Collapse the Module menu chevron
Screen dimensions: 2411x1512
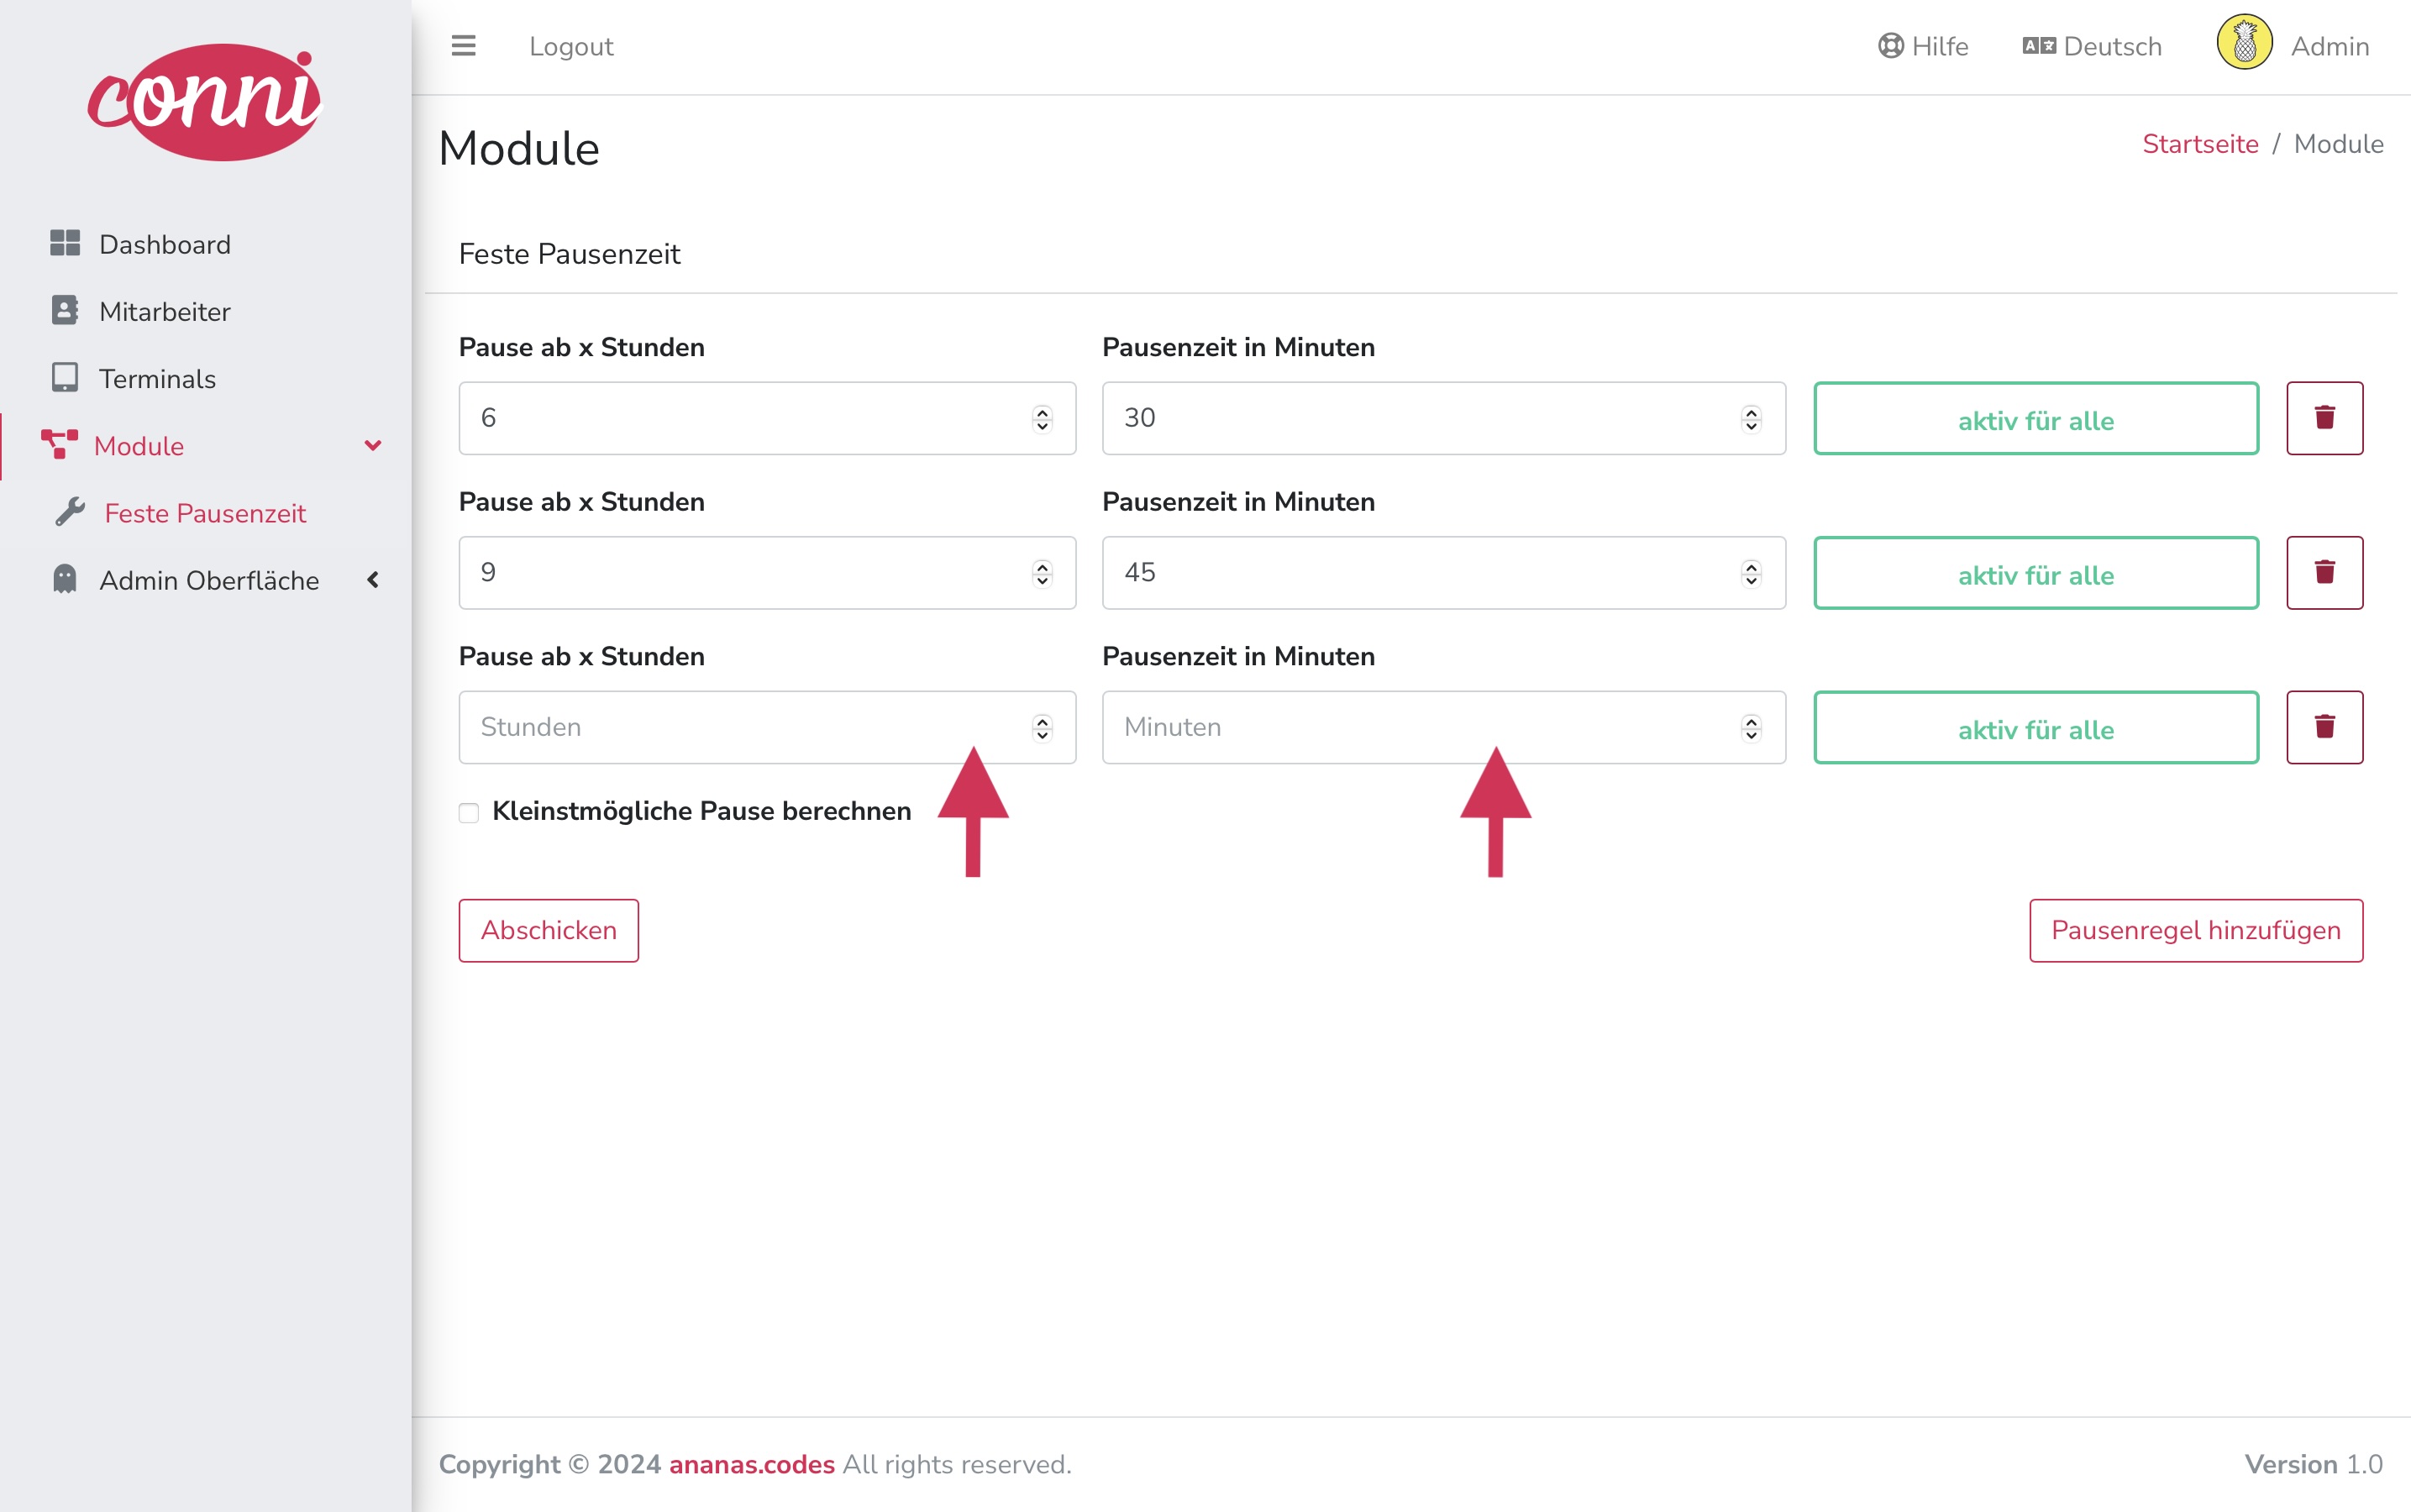pos(373,445)
